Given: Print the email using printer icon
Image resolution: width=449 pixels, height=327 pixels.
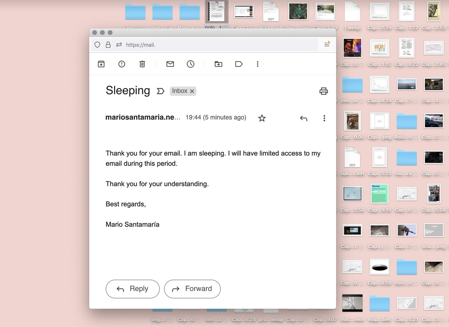Looking at the screenshot, I should pos(323,91).
